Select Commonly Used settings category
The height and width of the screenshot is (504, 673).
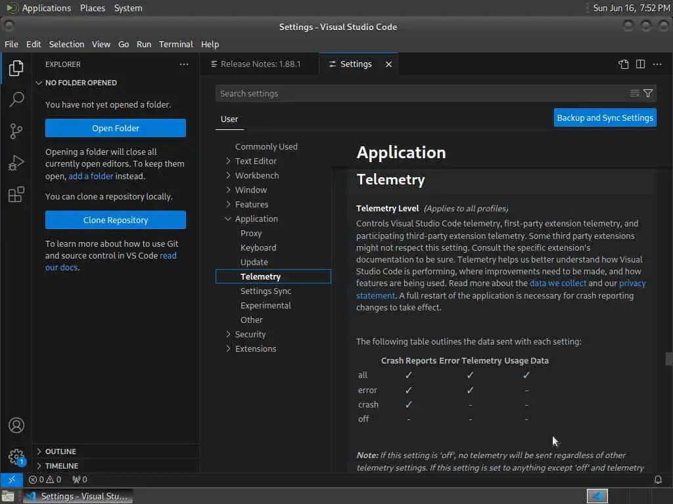point(266,146)
